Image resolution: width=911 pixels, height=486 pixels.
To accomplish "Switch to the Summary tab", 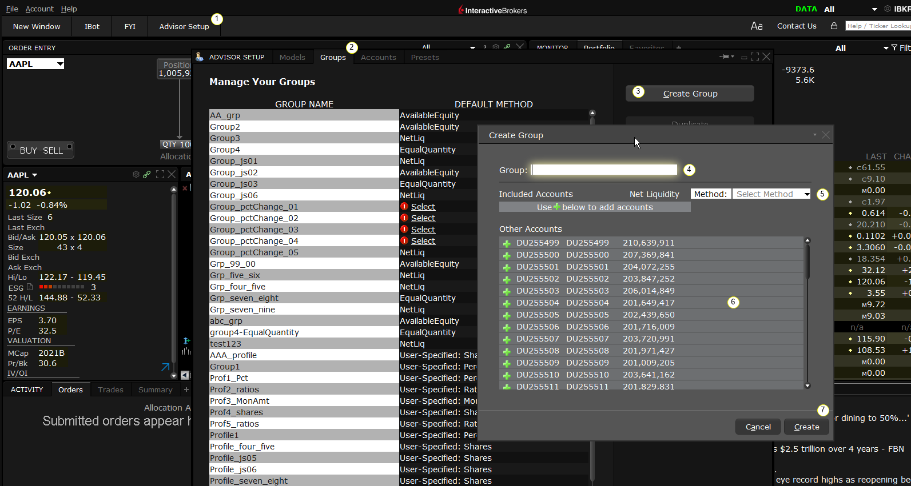I will [155, 389].
